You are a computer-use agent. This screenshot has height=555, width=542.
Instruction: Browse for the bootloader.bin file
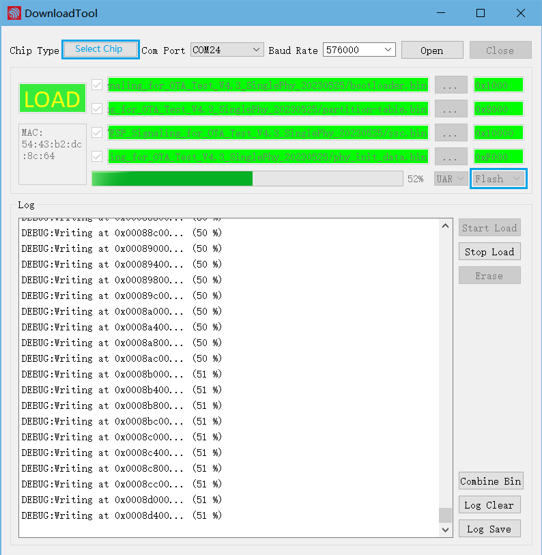pyautogui.click(x=451, y=85)
